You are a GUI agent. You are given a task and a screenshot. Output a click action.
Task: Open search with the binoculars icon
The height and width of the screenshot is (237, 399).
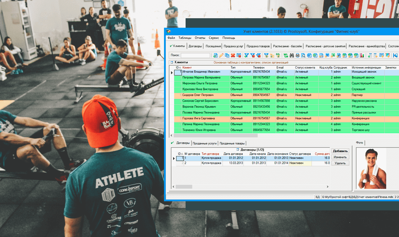coord(292,55)
